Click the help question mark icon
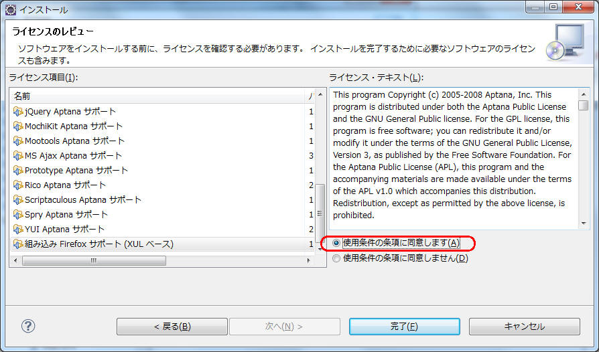 [28, 326]
